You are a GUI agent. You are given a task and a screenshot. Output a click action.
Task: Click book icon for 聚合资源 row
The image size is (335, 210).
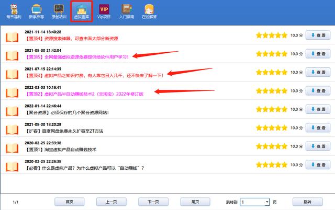coord(12,111)
